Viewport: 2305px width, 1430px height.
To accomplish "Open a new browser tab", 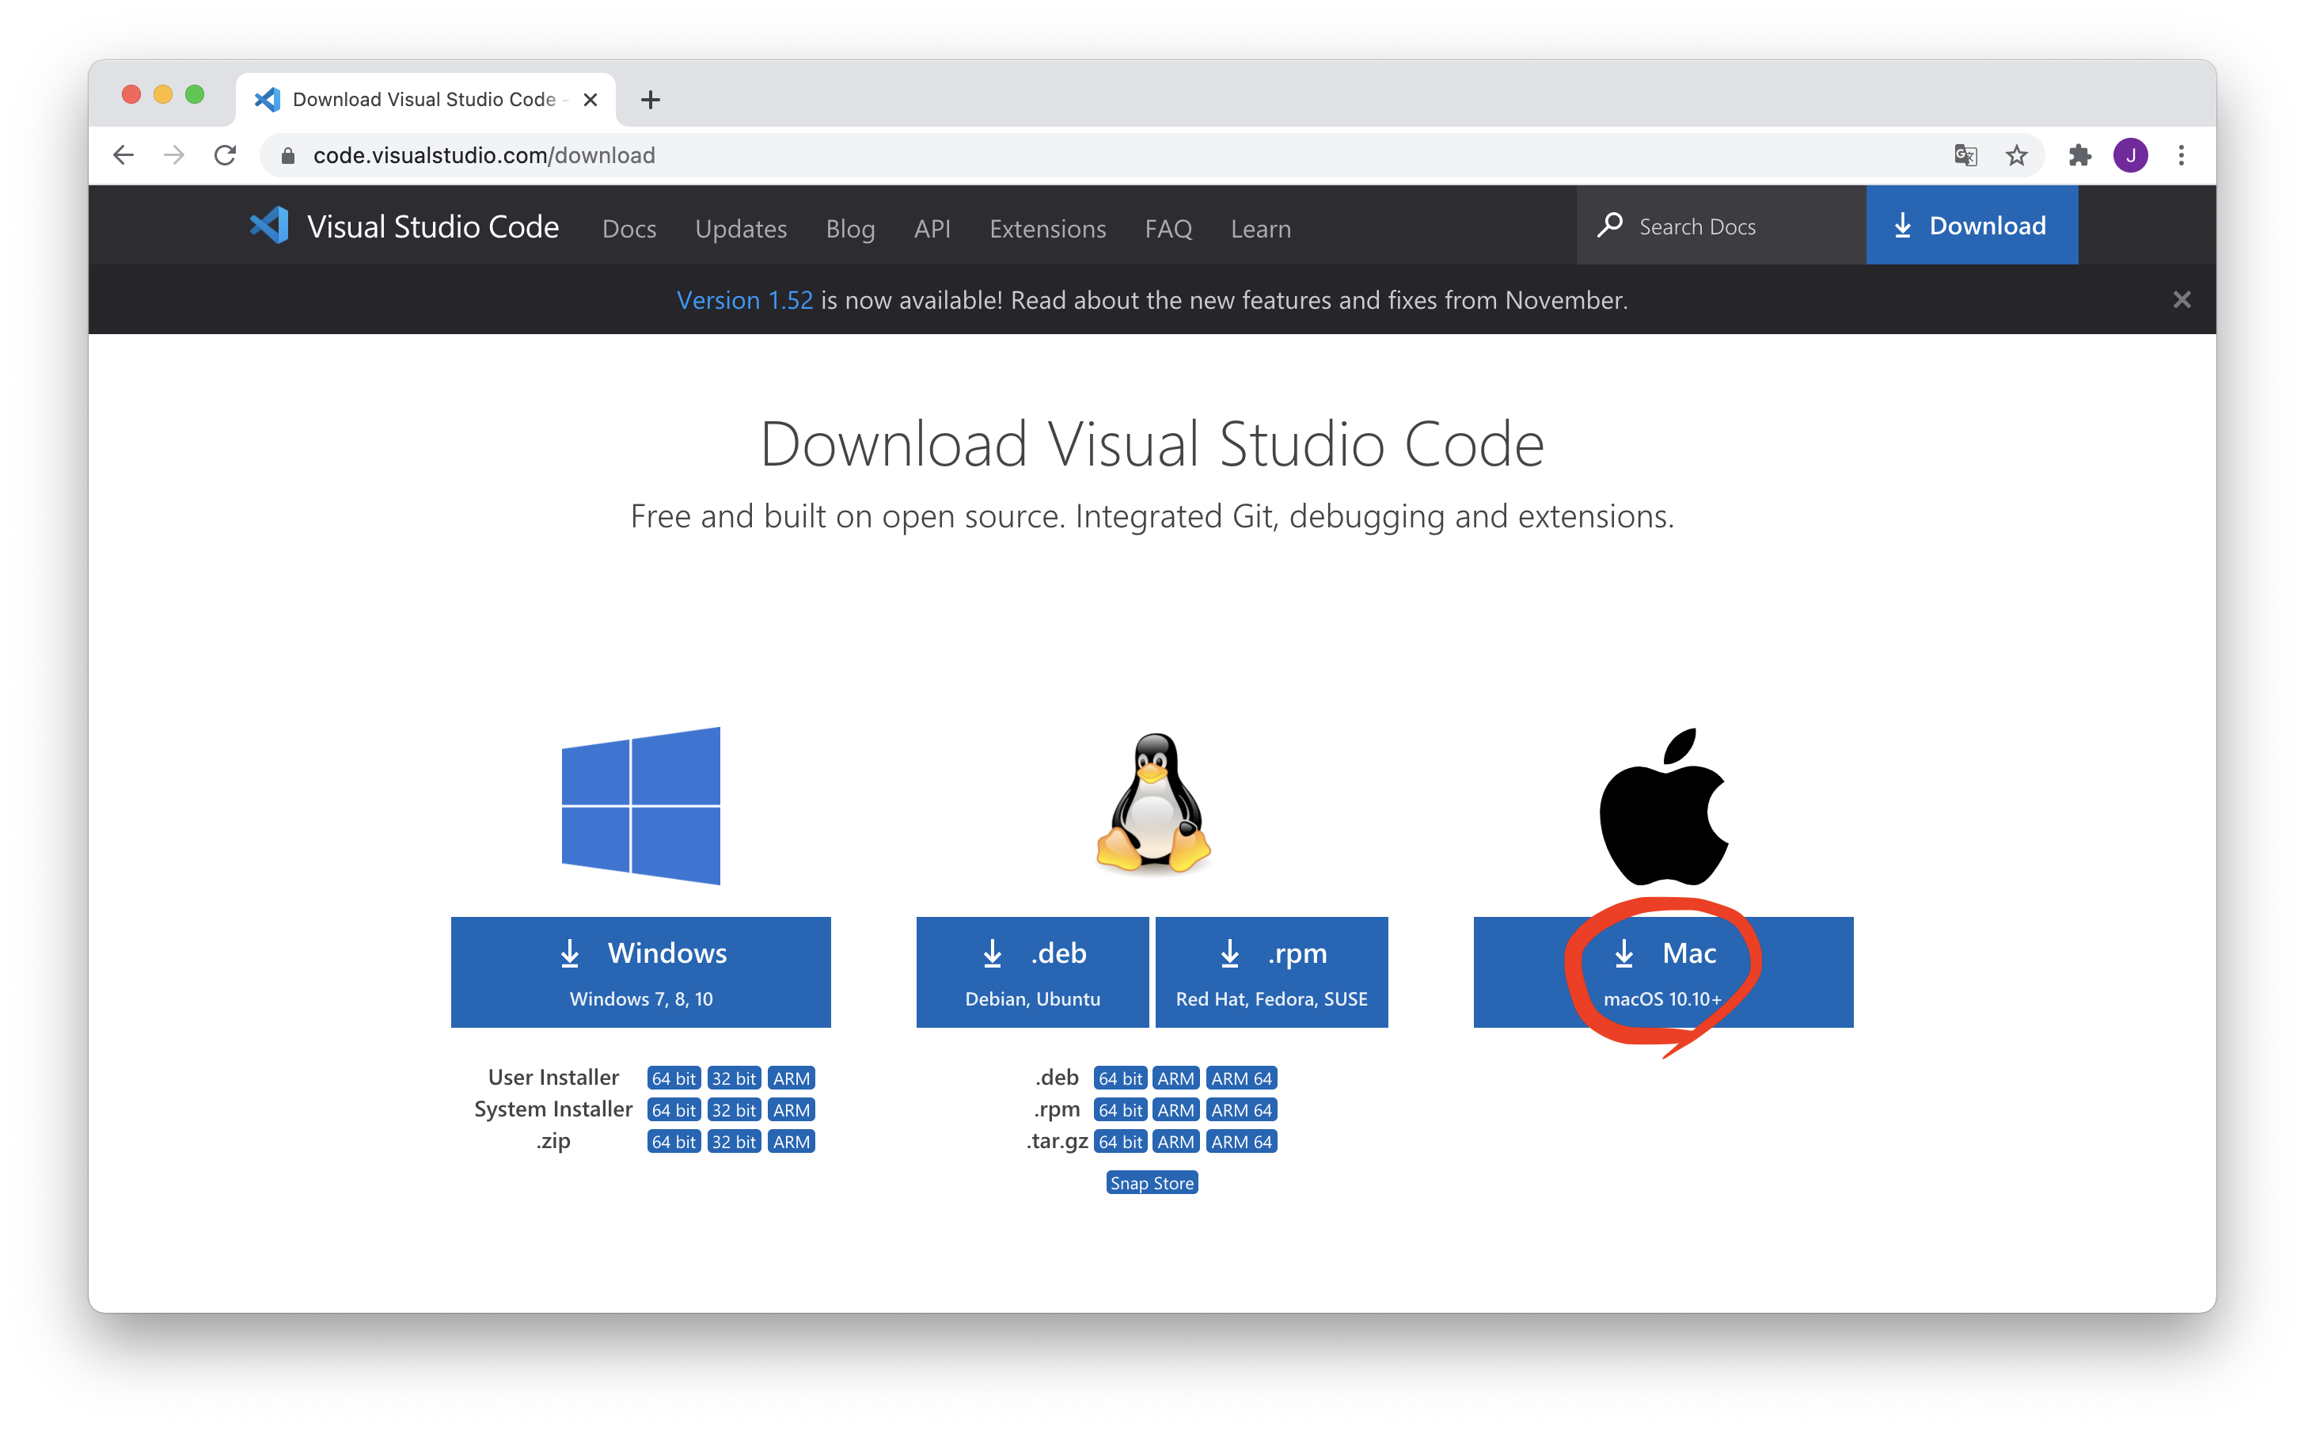I will click(651, 99).
